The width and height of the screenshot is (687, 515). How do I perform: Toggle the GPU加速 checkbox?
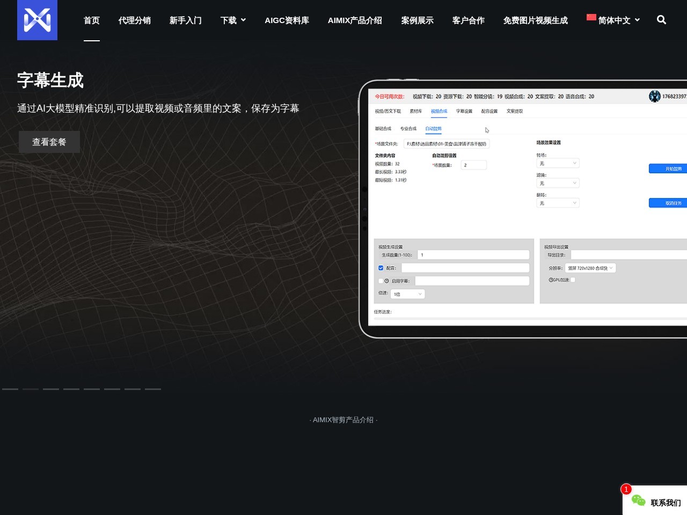tap(573, 280)
